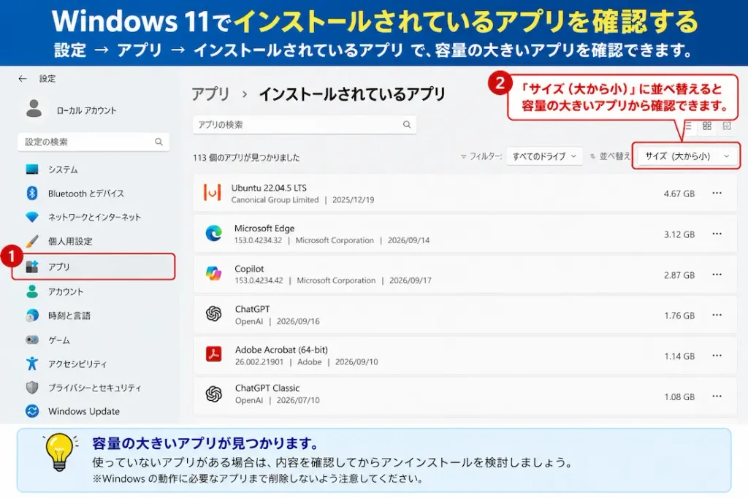The width and height of the screenshot is (748, 498).
Task: Open ネットワークとインターネット settings
Action: pos(93,217)
